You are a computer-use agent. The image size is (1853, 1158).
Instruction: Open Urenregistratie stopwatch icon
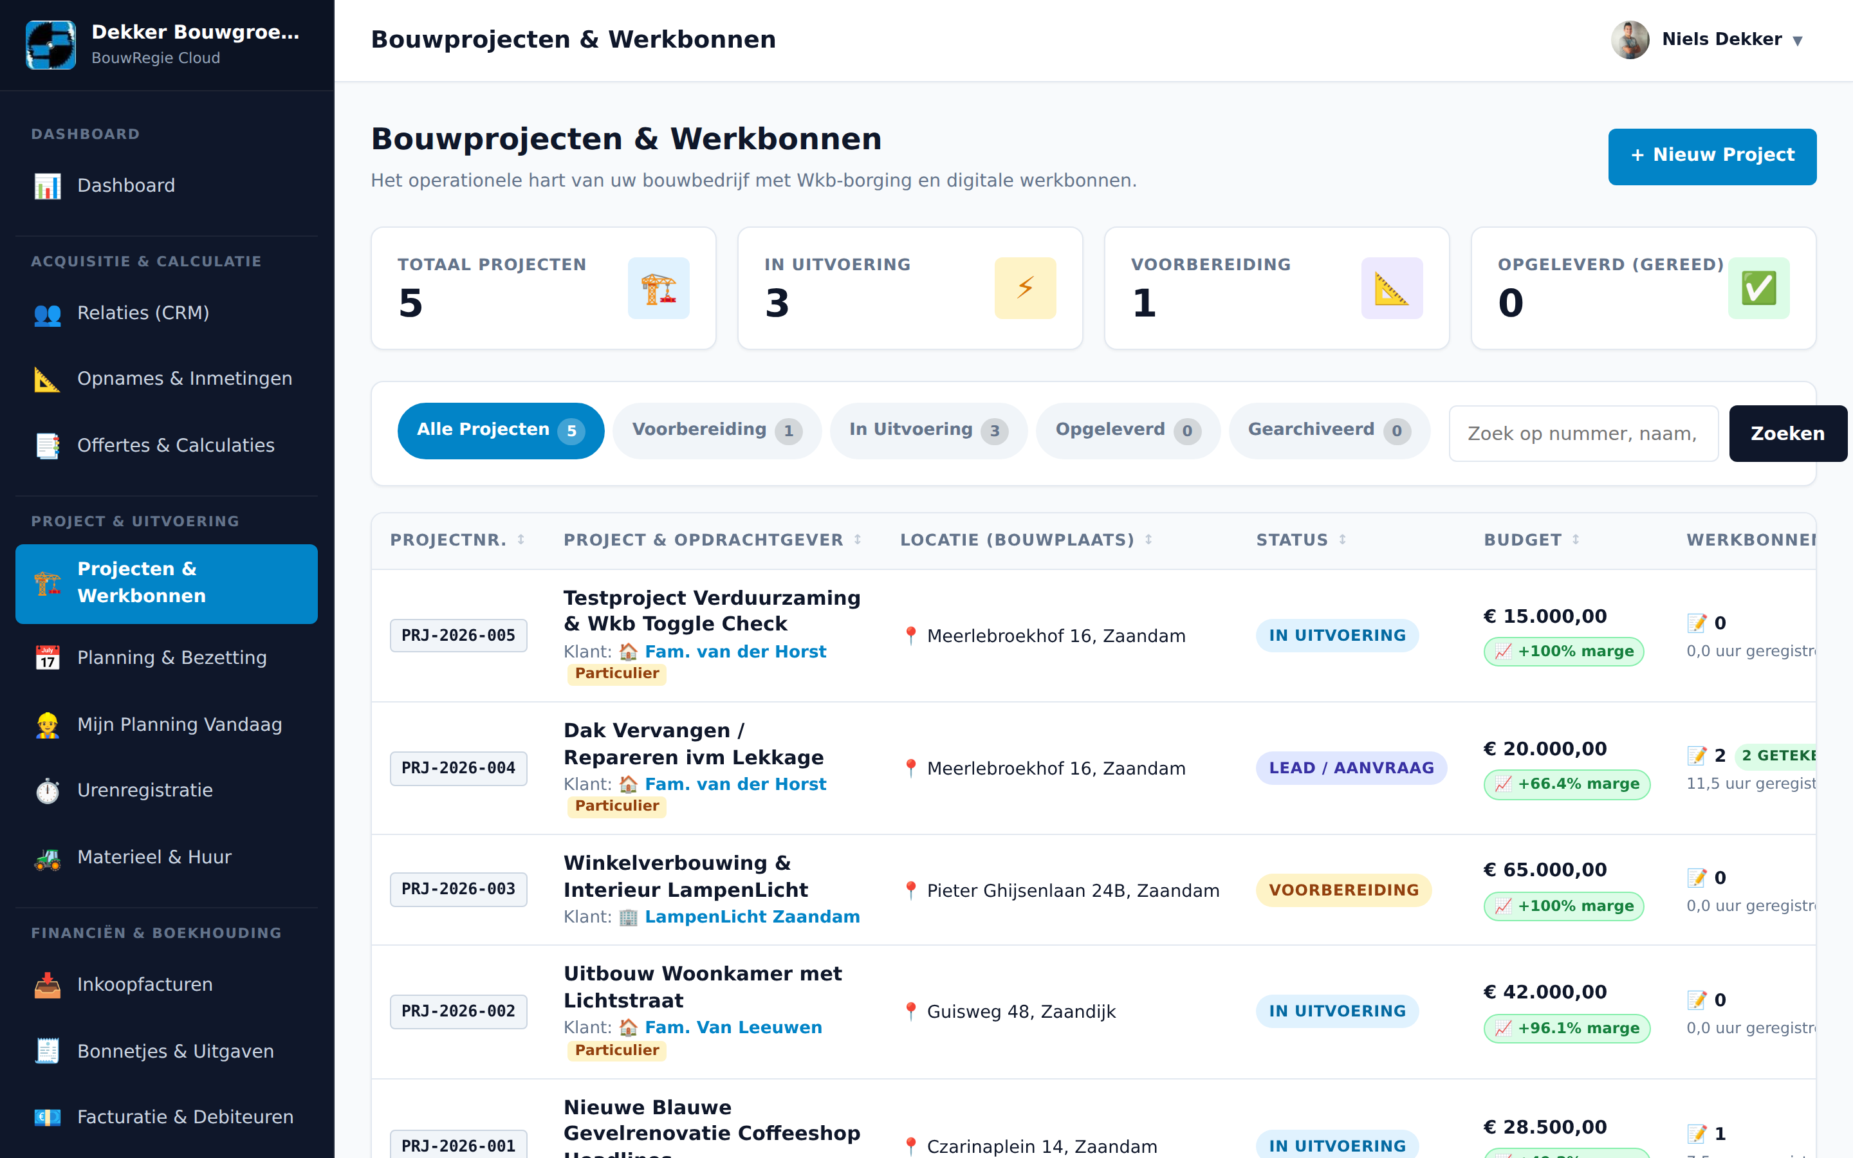pos(48,791)
